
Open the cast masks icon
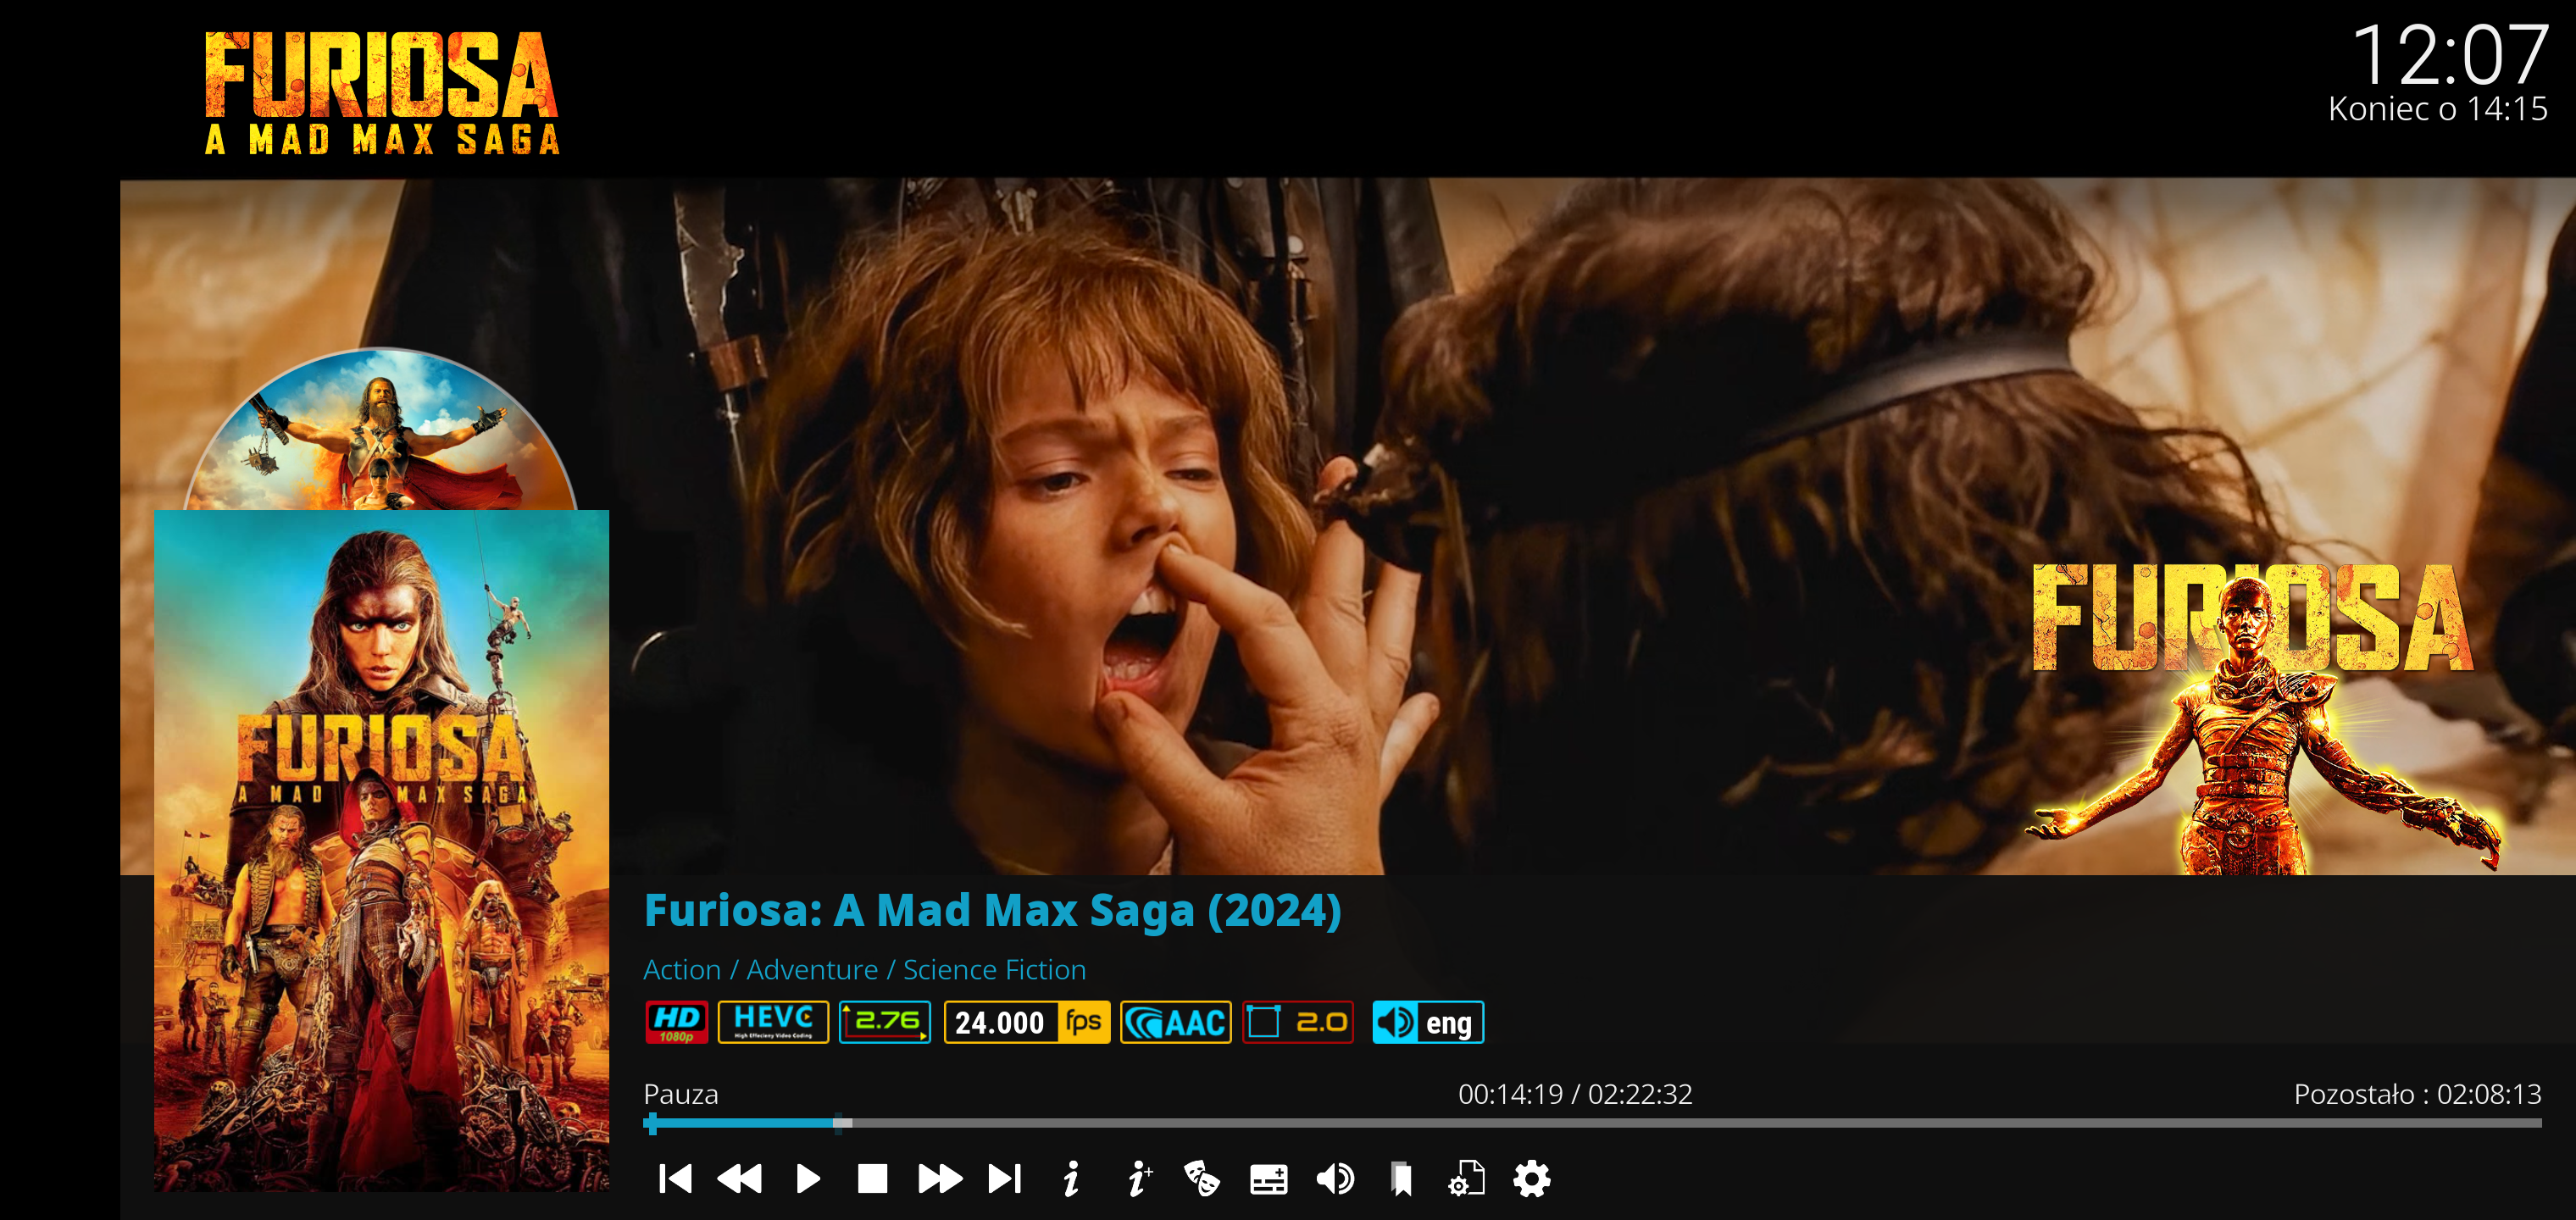(x=1202, y=1179)
